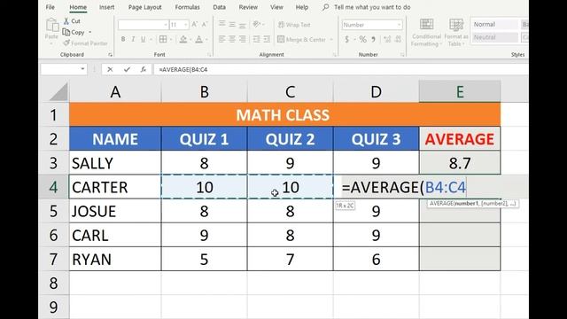Viewport: 567px width, 319px height.
Task: Click into the formula bar text
Action: pos(183,69)
